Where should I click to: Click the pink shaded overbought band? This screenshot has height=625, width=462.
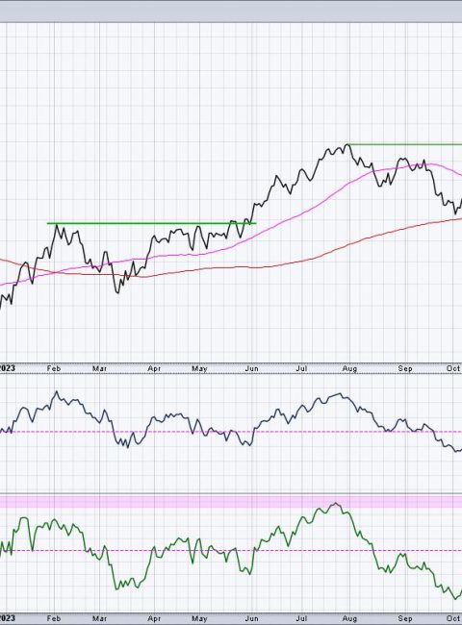[231, 502]
